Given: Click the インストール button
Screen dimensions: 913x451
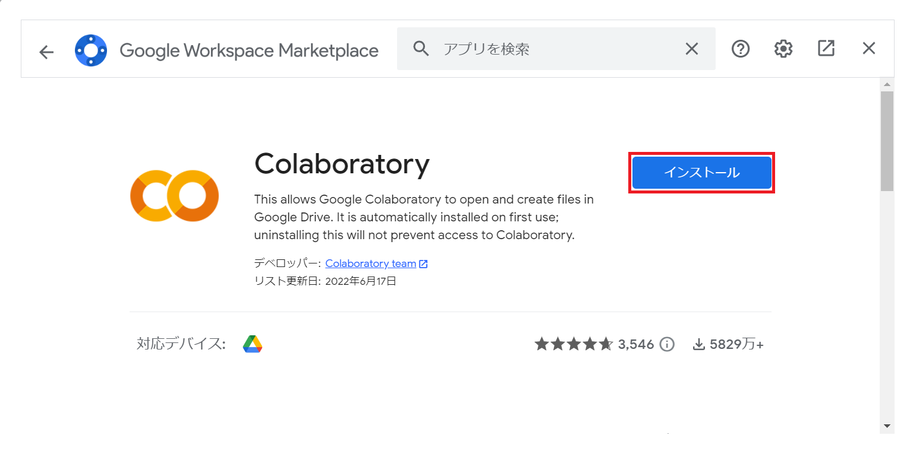Looking at the screenshot, I should (x=701, y=172).
